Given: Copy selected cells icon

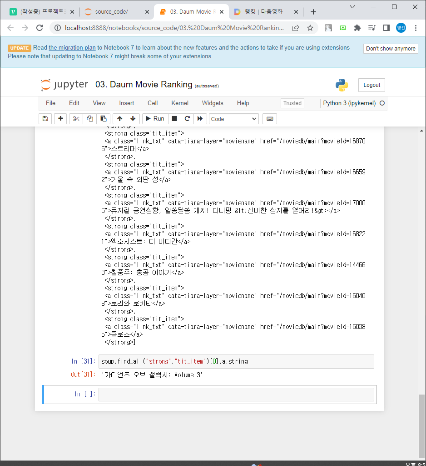Looking at the screenshot, I should tap(90, 119).
